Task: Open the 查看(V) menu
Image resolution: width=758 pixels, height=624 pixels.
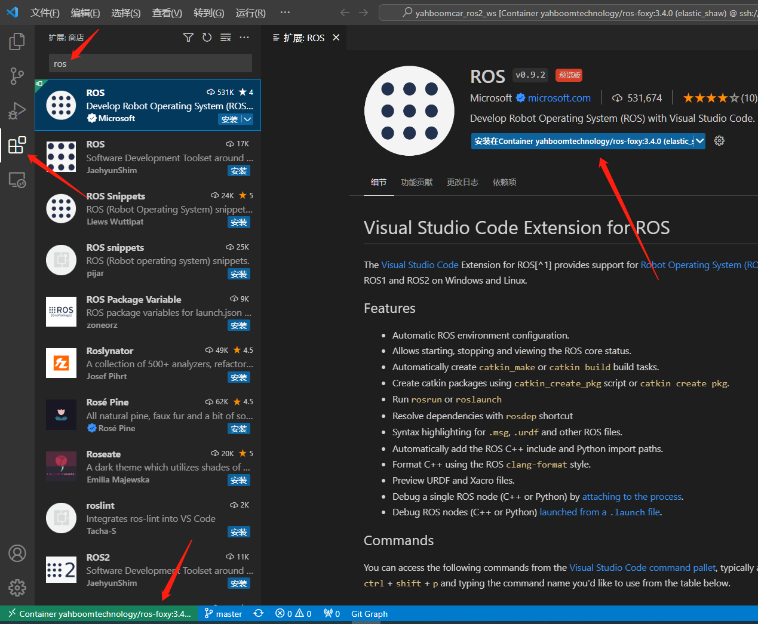Action: point(167,13)
